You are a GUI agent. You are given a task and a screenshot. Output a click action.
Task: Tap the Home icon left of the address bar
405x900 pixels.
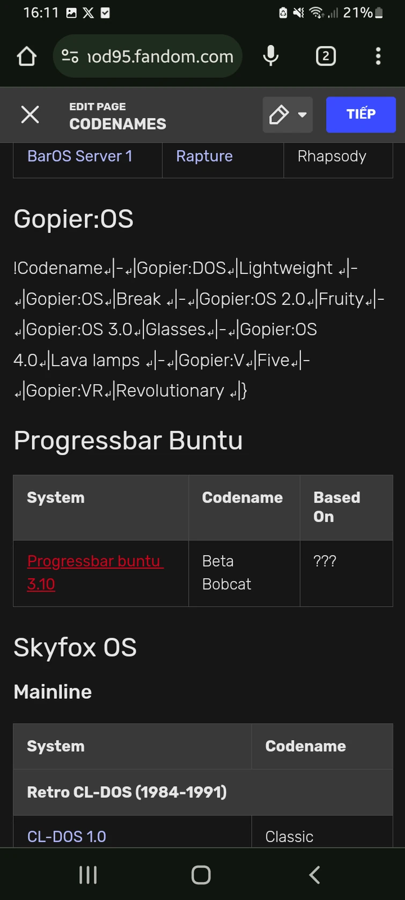pos(26,56)
